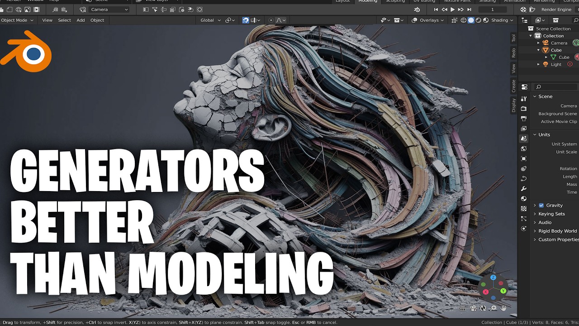579x326 pixels.
Task: Click the properties search field
Action: pos(556,86)
